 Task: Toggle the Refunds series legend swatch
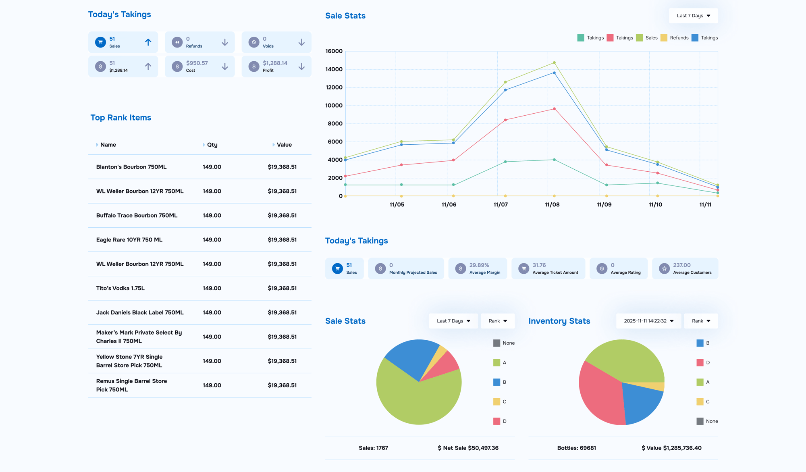pyautogui.click(x=664, y=38)
